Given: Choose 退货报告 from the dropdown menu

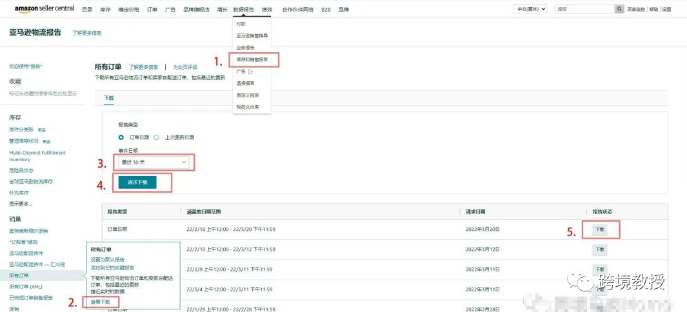Looking at the screenshot, I should tap(245, 83).
